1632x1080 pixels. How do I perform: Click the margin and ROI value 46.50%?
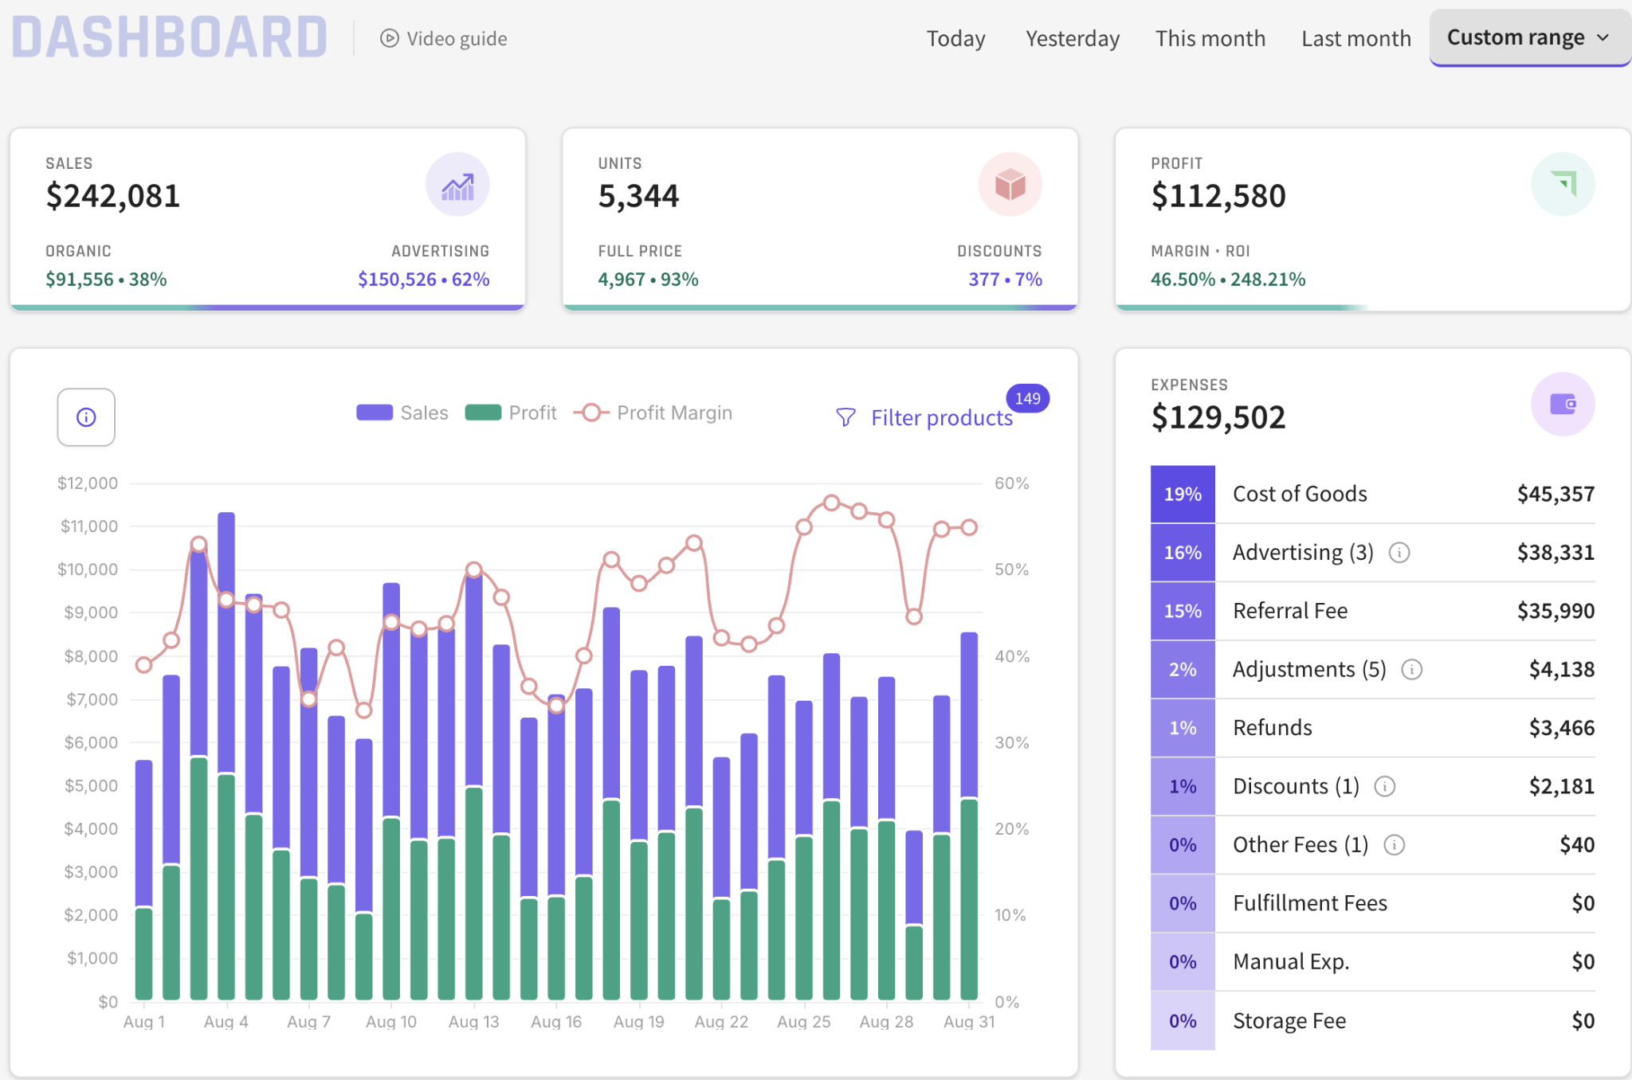coord(1183,280)
